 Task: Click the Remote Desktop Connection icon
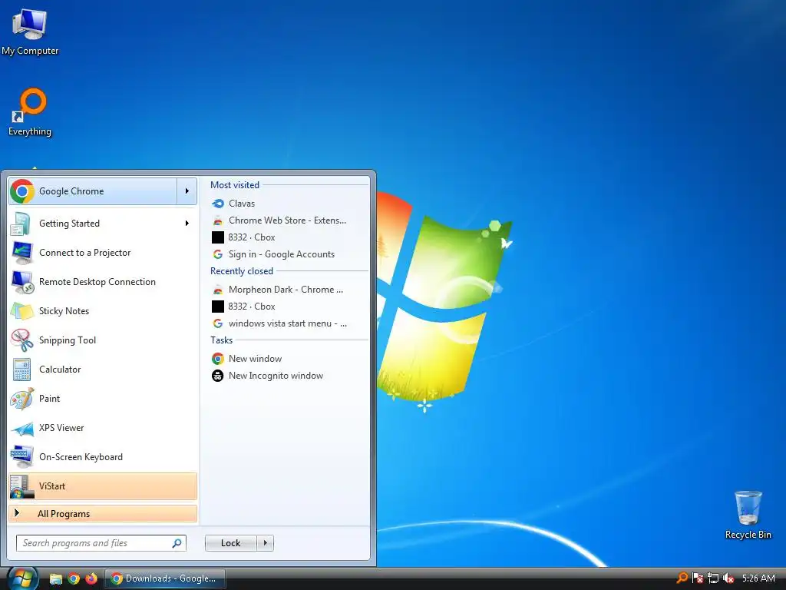pyautogui.click(x=22, y=282)
